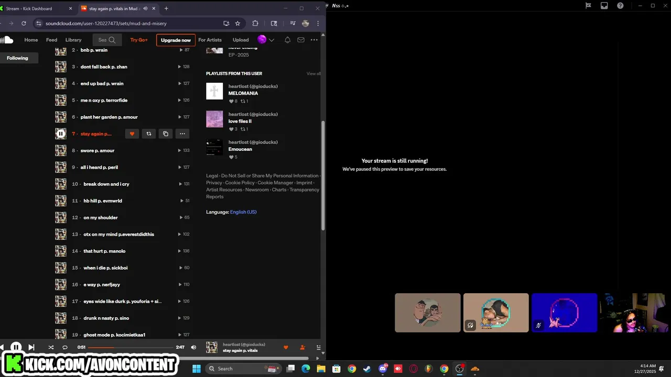This screenshot has width=671, height=377.
Task: Open Discord help question mark icon
Action: click(621, 6)
